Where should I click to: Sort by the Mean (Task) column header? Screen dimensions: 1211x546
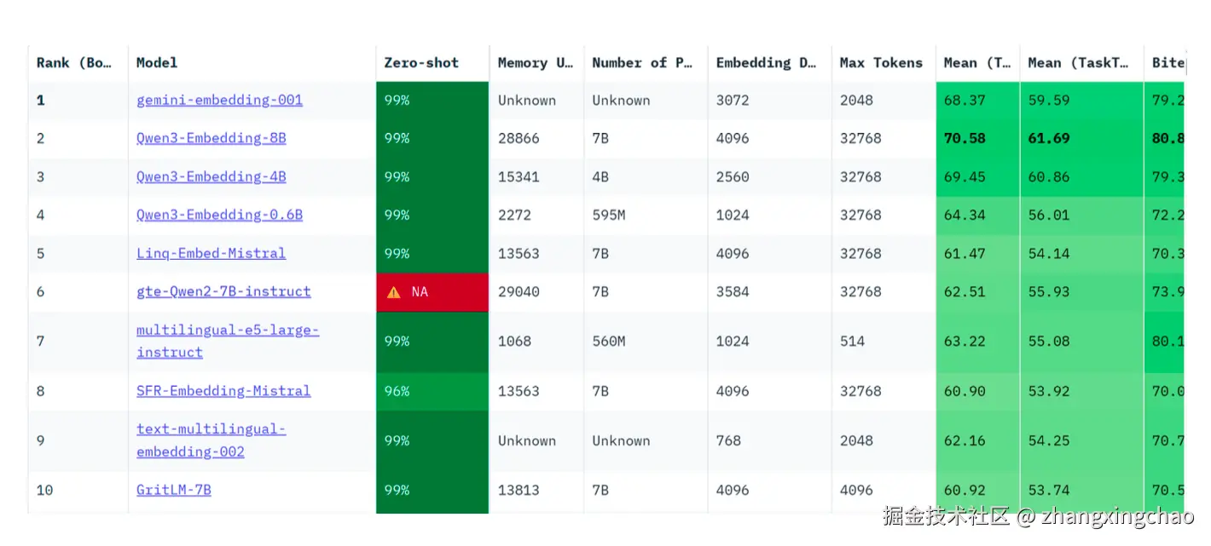coord(977,62)
